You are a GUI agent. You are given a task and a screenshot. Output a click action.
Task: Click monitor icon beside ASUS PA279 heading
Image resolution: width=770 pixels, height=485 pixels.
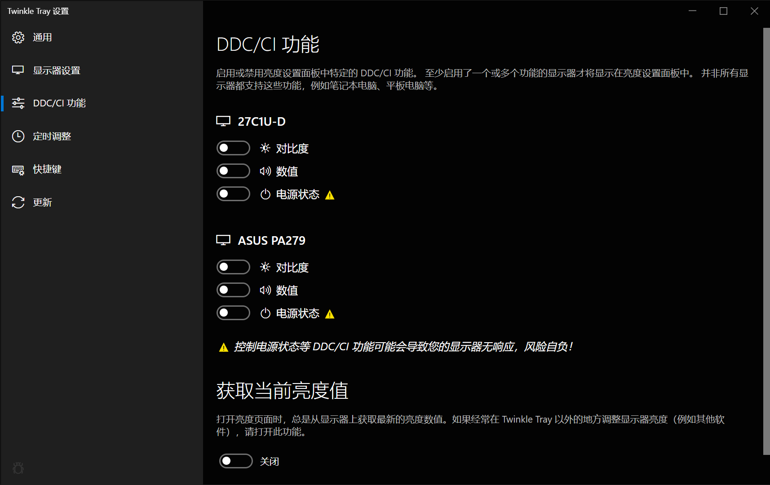[223, 240]
